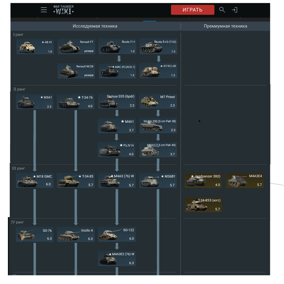Open the T-34-85Э (югс) premium card
This screenshot has width=284, height=284.
click(x=203, y=205)
